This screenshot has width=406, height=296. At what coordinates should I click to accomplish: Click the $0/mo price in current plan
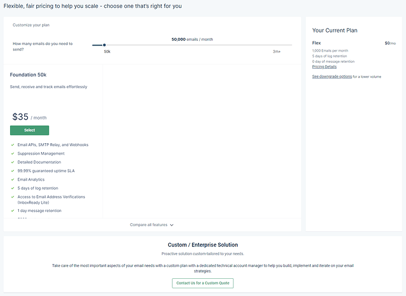click(390, 43)
